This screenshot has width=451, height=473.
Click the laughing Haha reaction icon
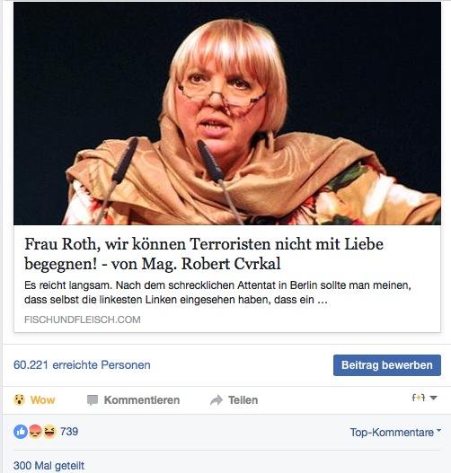pos(49,432)
